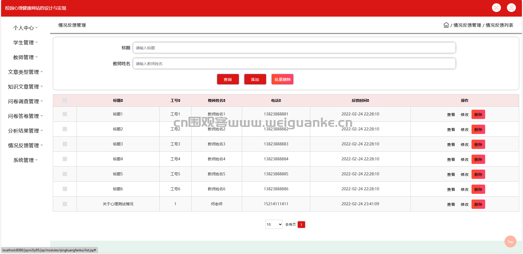Viewport: 523px width, 254px height.
Task: Delete the 标题4 row
Action: tap(478, 159)
